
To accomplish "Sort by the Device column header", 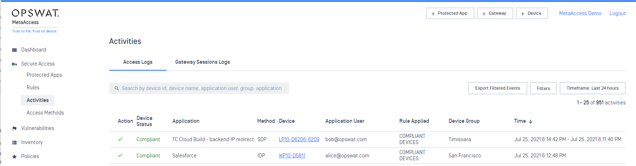I will click(287, 121).
